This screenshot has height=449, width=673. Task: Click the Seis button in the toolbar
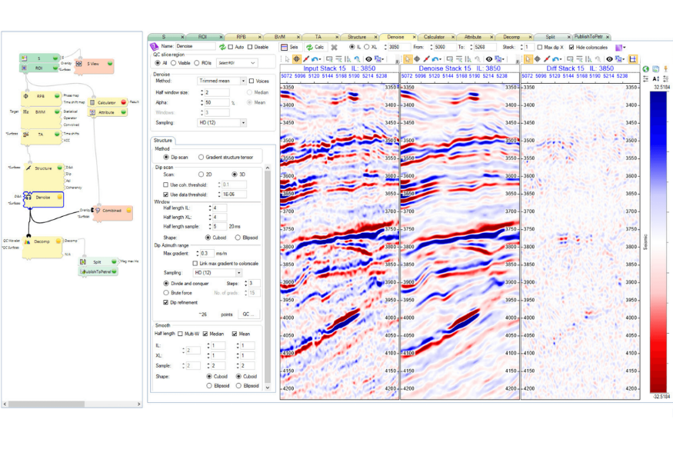pyautogui.click(x=290, y=47)
